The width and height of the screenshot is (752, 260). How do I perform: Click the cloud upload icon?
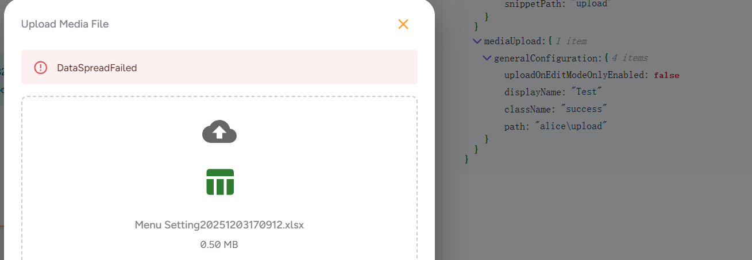coord(219,132)
